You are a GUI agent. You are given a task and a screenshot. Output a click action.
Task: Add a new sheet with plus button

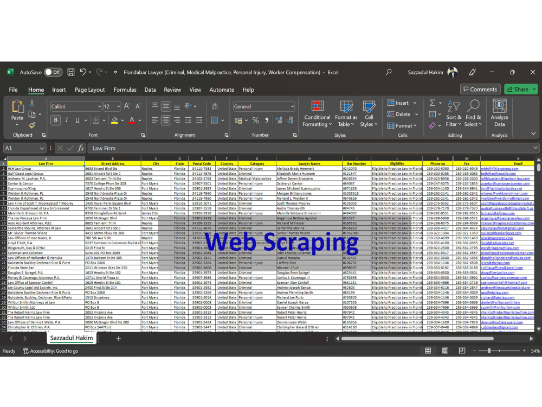(x=118, y=338)
